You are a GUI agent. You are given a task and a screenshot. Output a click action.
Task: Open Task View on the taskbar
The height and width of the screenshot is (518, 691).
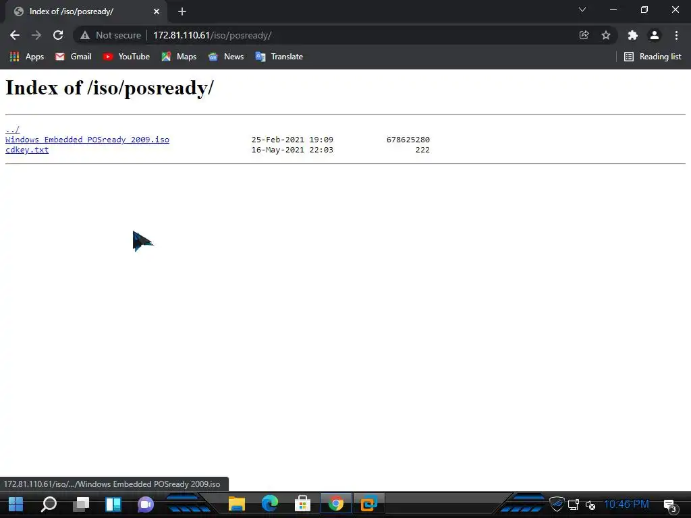[x=81, y=504]
